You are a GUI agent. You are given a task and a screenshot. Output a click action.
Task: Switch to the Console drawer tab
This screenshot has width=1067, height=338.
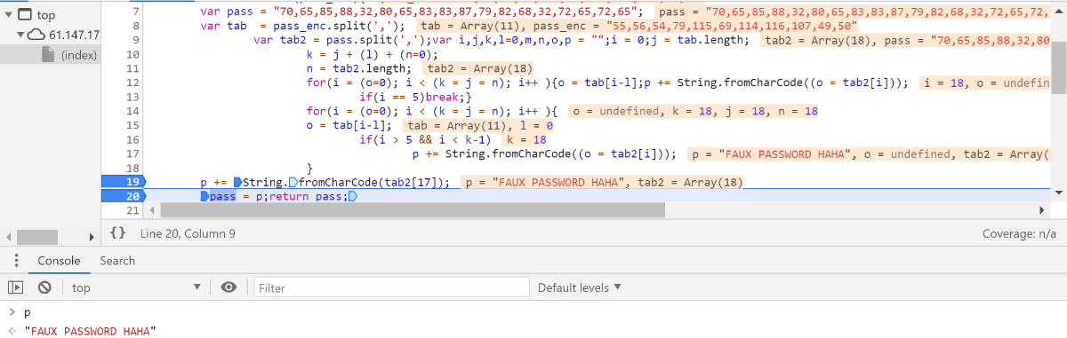tap(59, 261)
